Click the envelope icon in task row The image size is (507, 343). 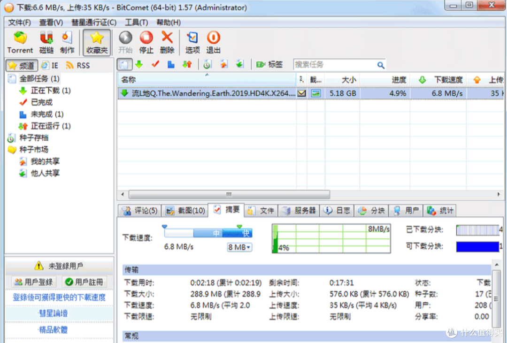(302, 93)
